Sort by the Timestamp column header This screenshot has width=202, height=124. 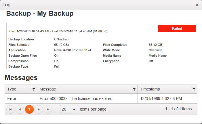coord(150,89)
